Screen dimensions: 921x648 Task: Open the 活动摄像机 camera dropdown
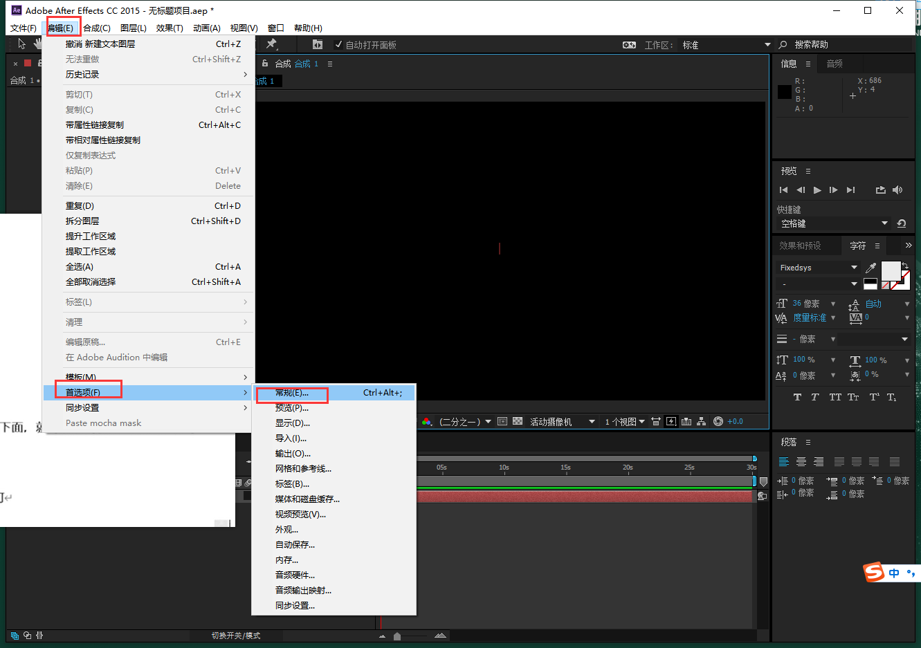(x=563, y=421)
